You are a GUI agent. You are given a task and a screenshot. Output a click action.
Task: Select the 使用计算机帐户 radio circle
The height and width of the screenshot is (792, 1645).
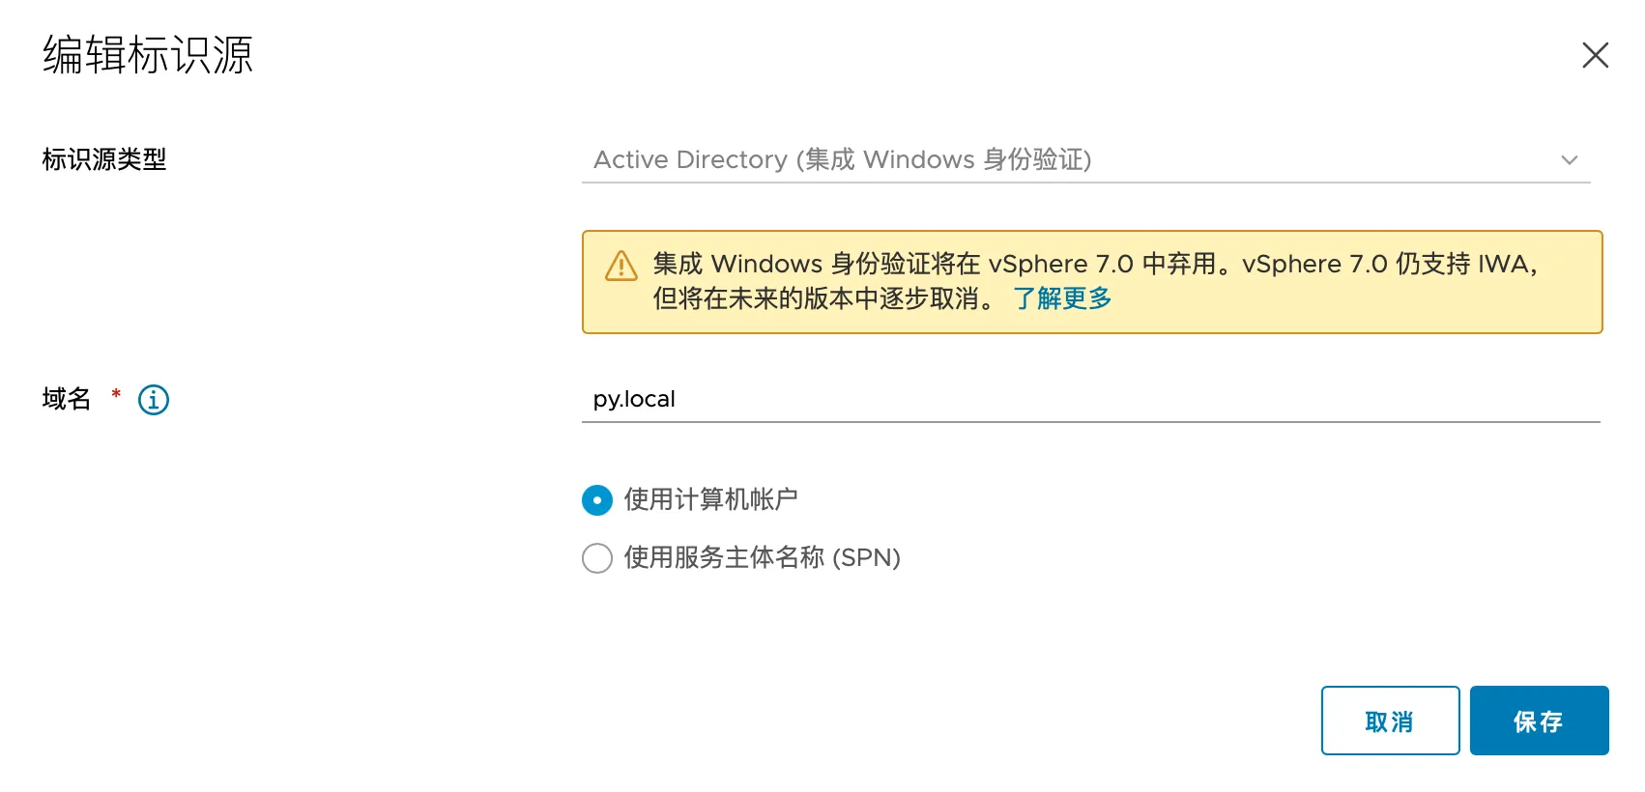point(597,500)
